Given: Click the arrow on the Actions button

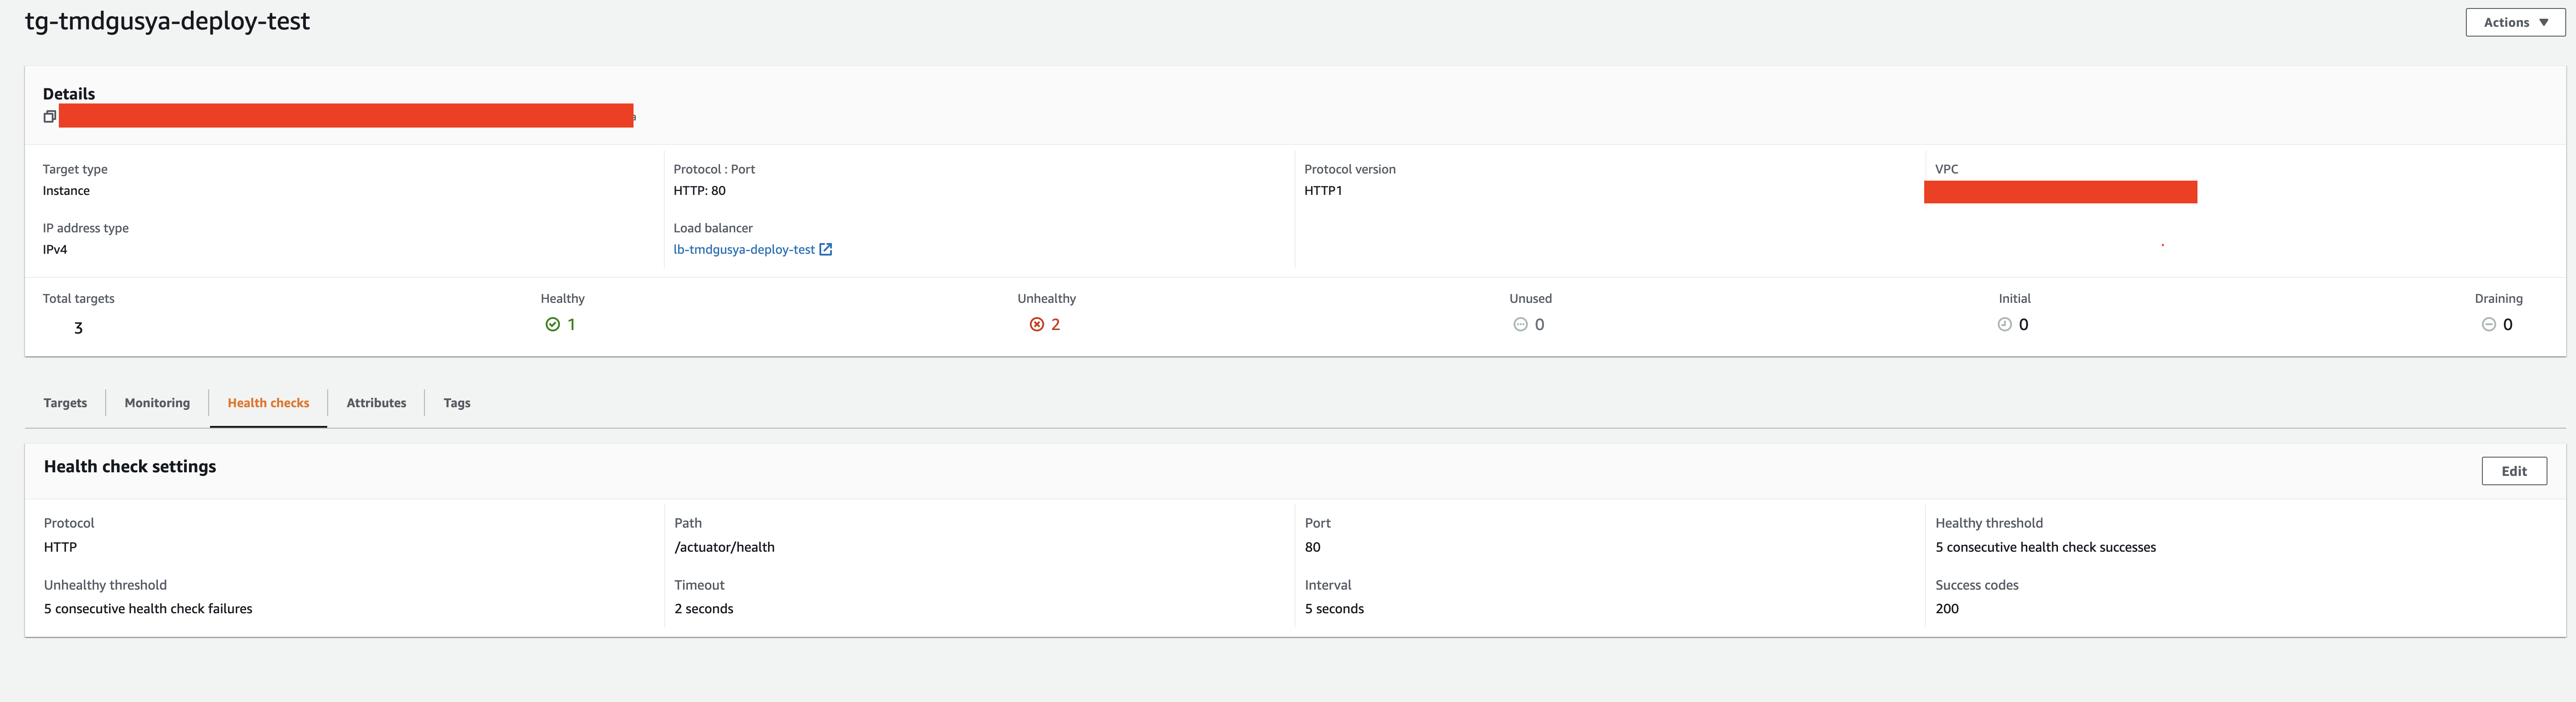Looking at the screenshot, I should (2544, 22).
